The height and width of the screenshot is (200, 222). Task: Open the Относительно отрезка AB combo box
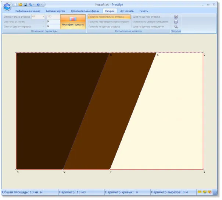(x=38, y=17)
